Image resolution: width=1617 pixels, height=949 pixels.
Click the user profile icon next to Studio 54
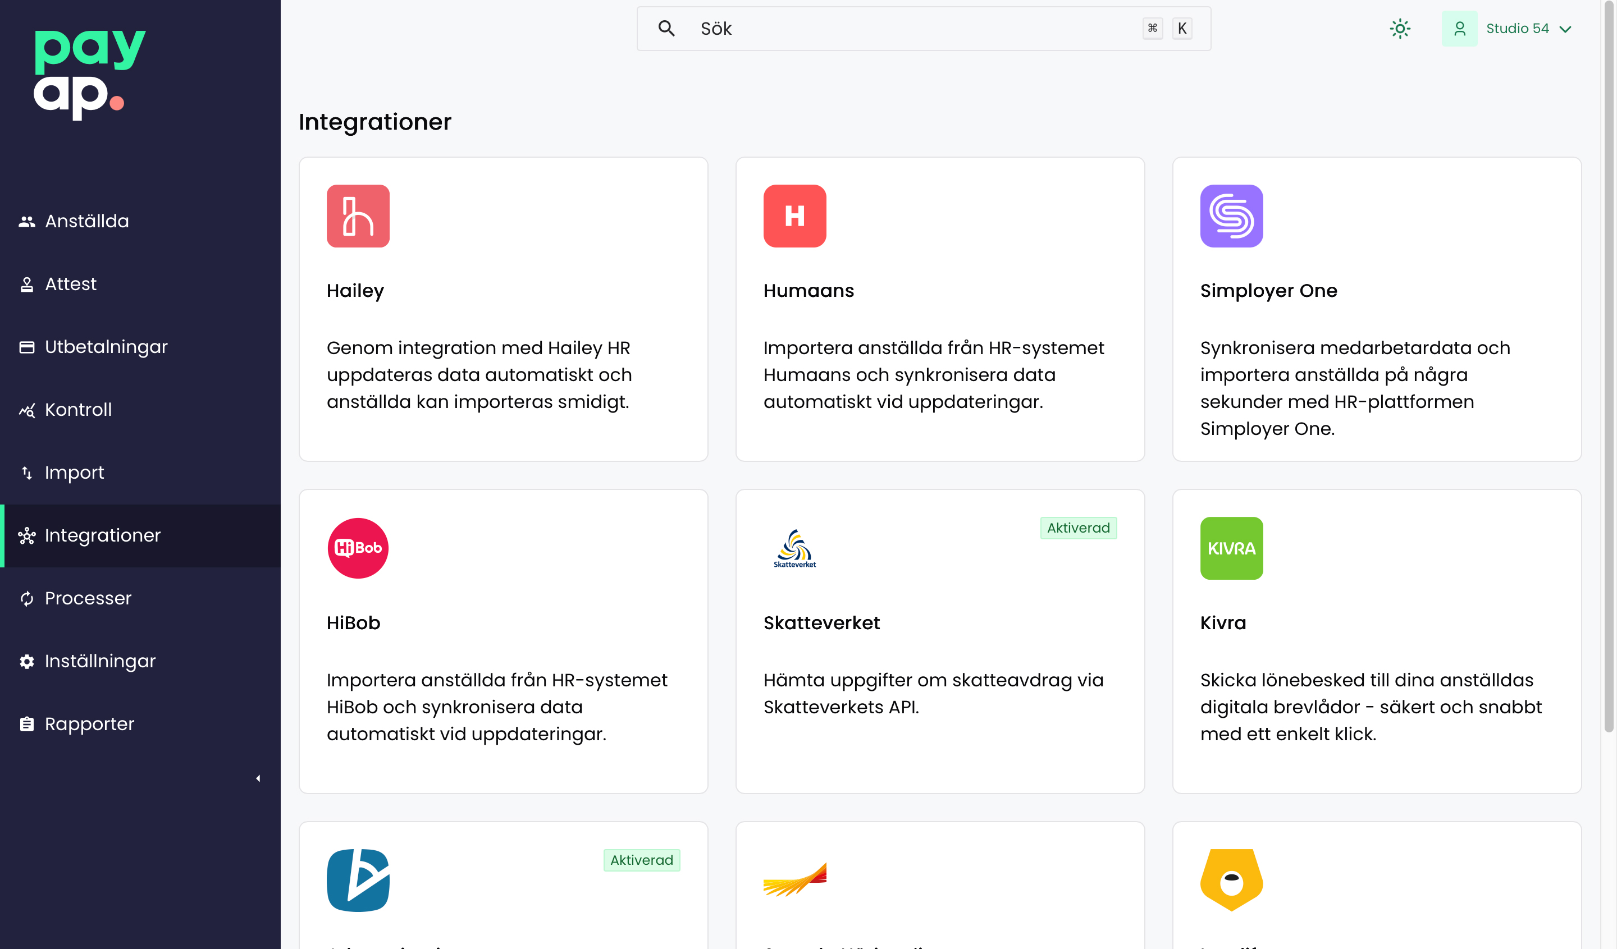pos(1460,28)
